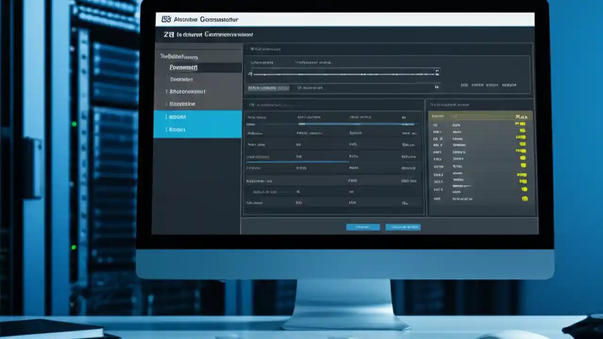Click the search icon at the right of the filter bar
Screen dimensions: 603x339
coord(436,73)
